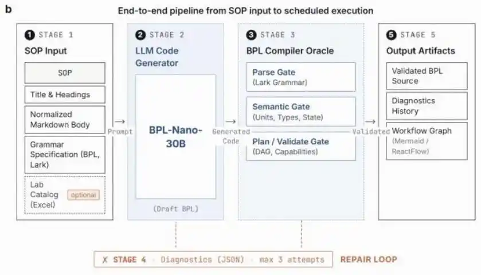Click the arrow above Generated Code label

point(230,121)
